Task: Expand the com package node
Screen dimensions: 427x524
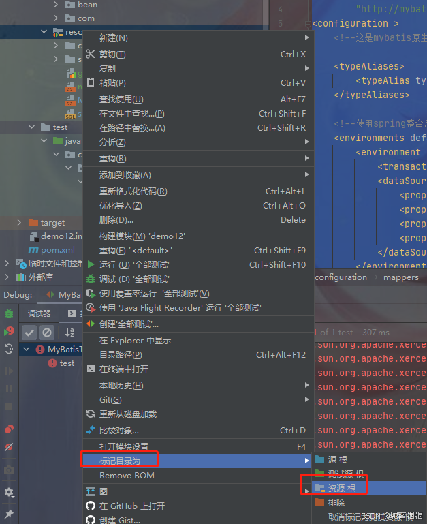Action: coord(56,18)
